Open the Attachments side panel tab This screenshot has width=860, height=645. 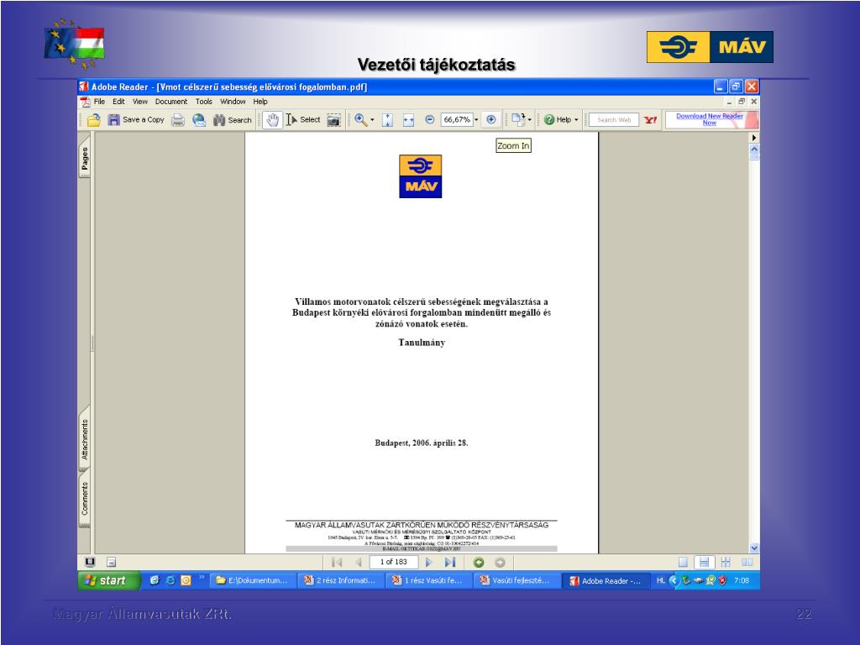pyautogui.click(x=85, y=439)
